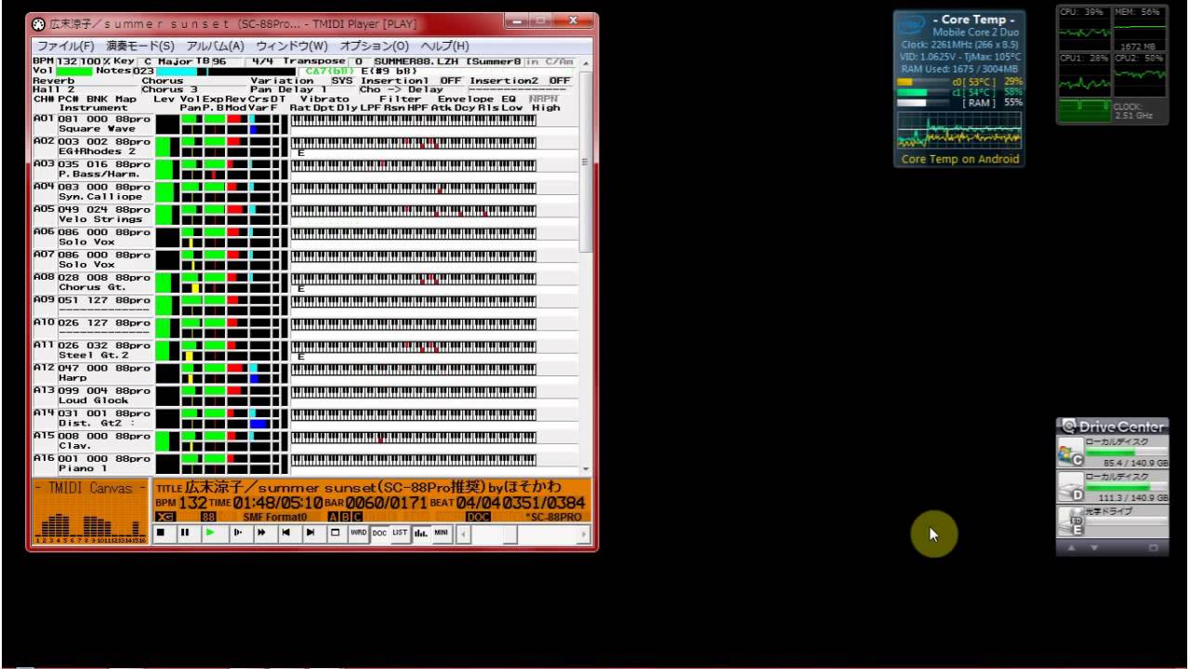
Task: Open the LIST playlist button
Action: click(400, 533)
